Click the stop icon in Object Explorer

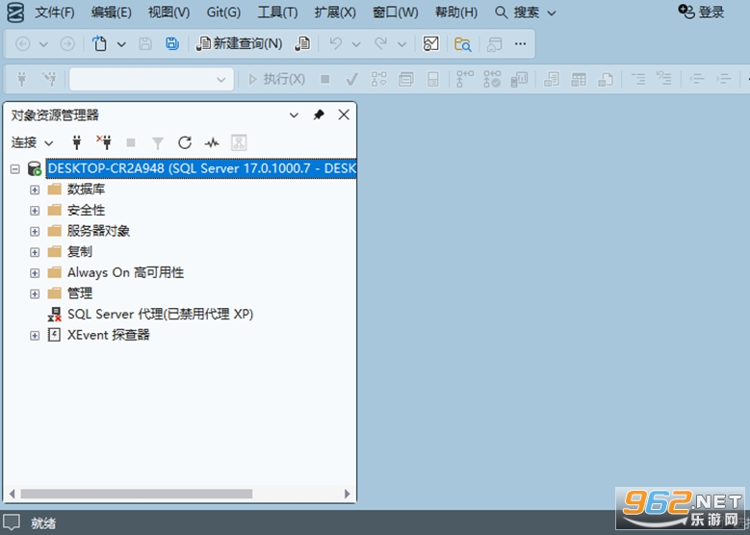point(131,142)
